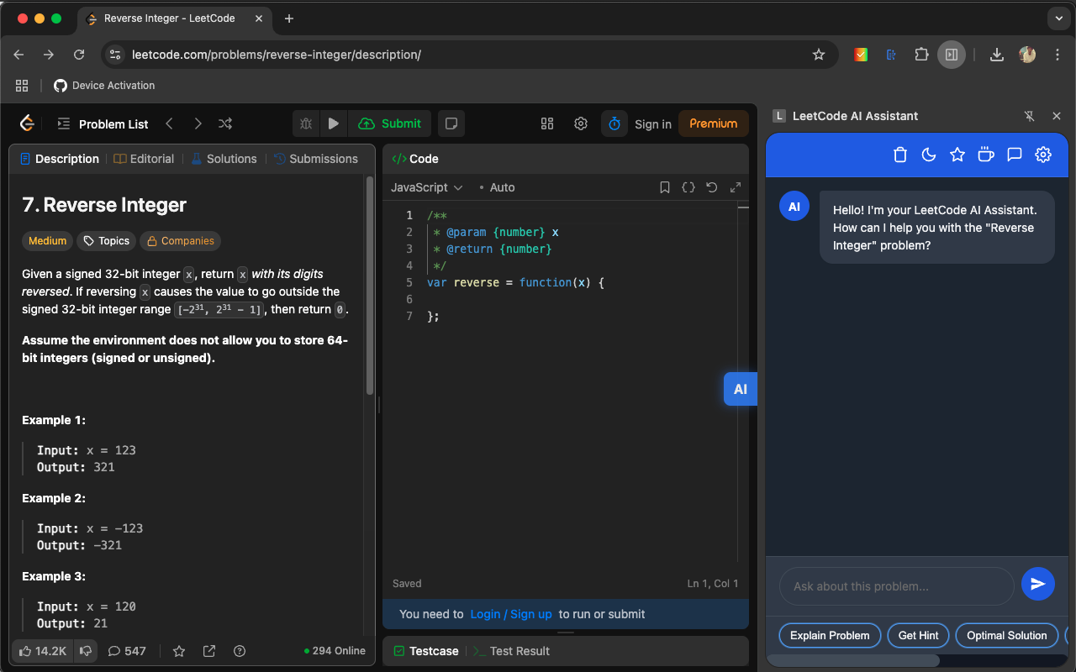Switch to the Submissions tab
Image resolution: width=1076 pixels, height=672 pixels.
316,159
